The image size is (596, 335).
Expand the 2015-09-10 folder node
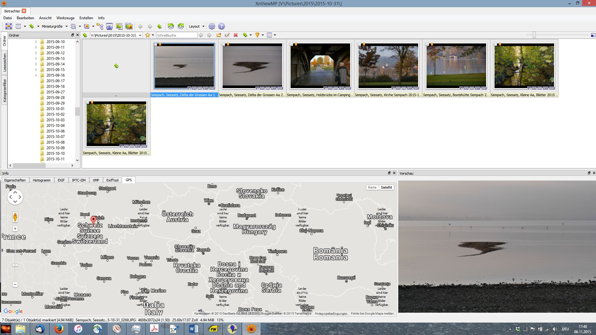click(x=36, y=42)
